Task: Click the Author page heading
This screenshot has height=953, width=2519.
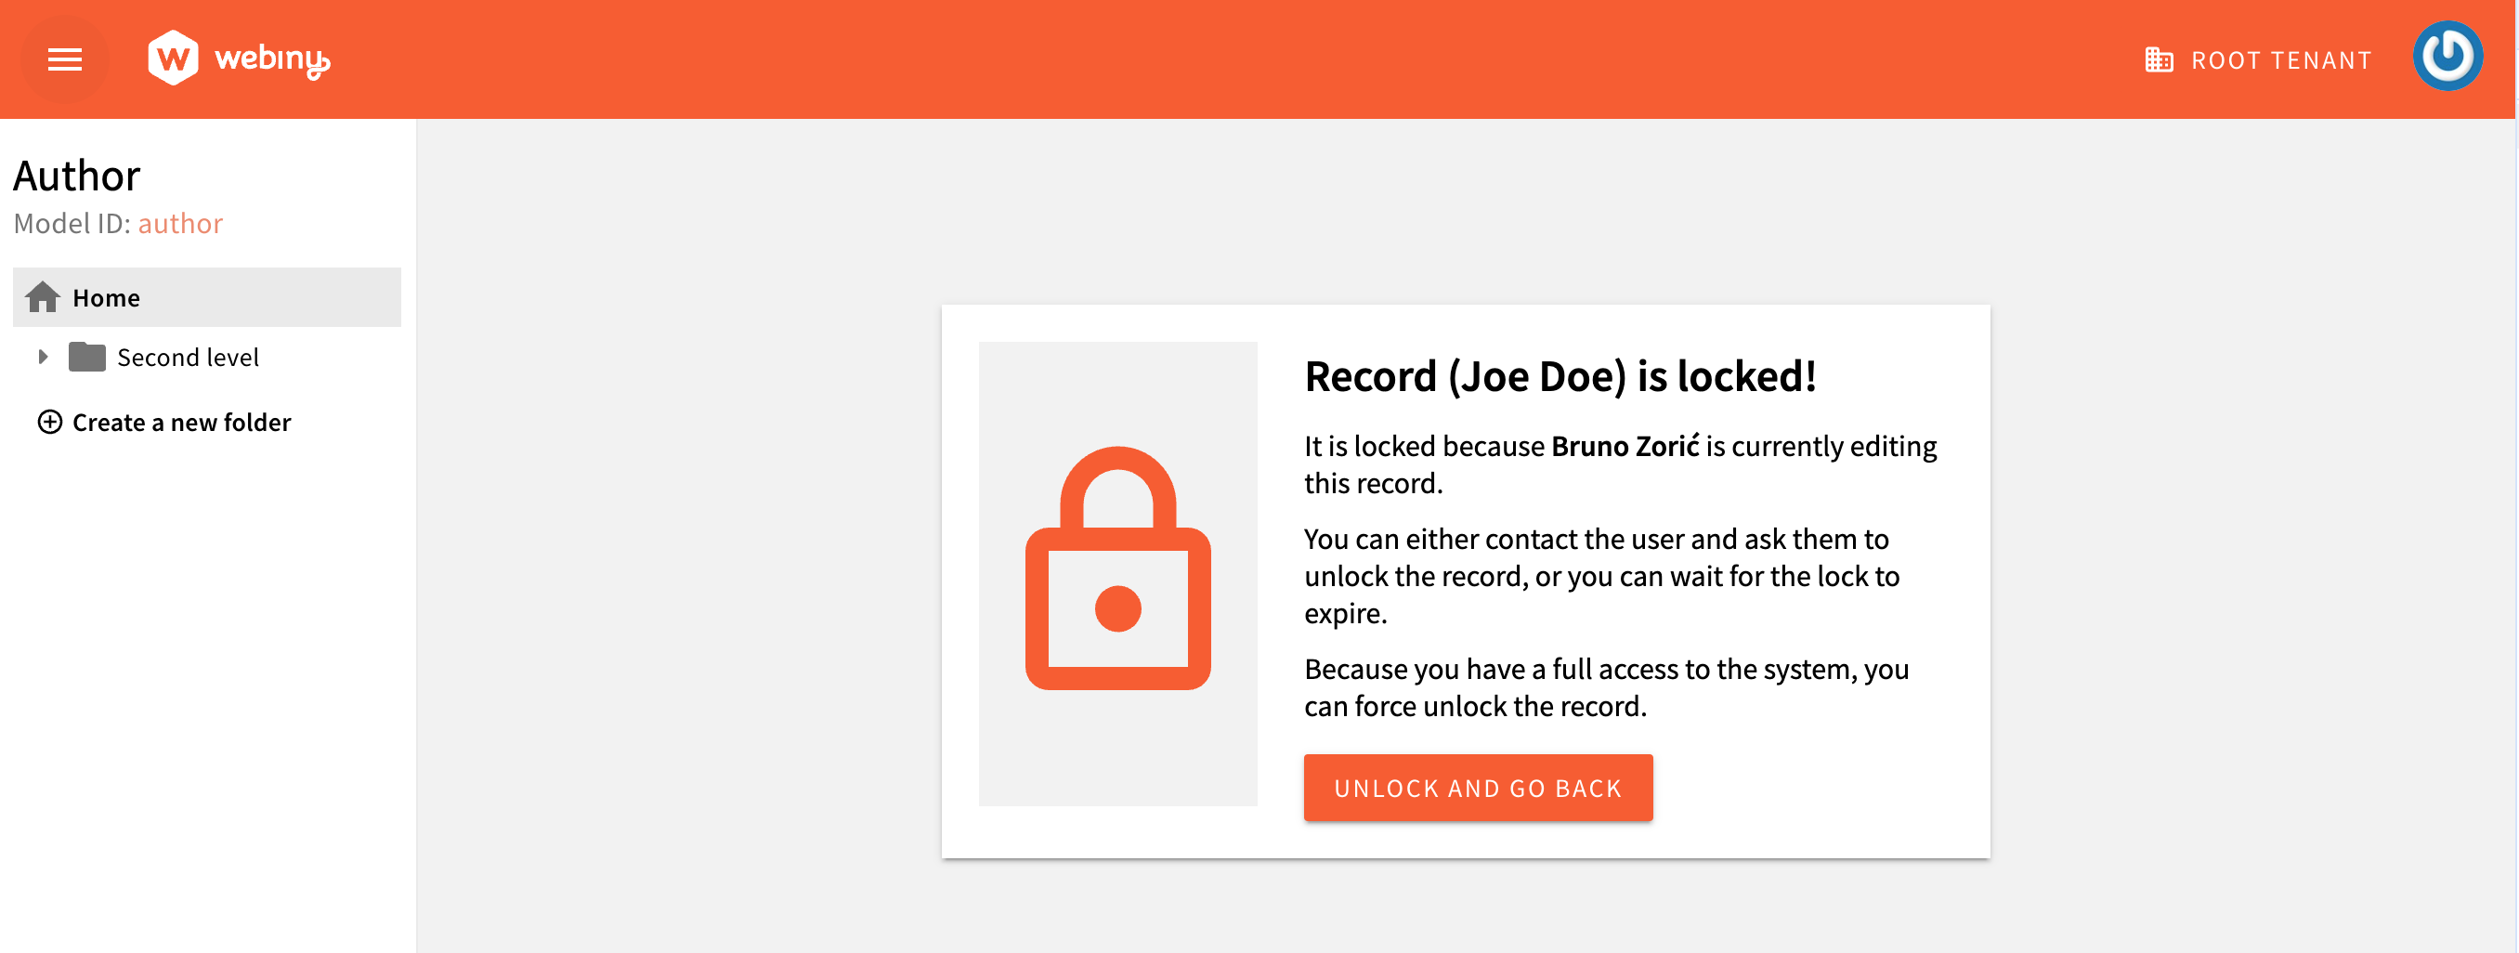Action: pyautogui.click(x=76, y=176)
